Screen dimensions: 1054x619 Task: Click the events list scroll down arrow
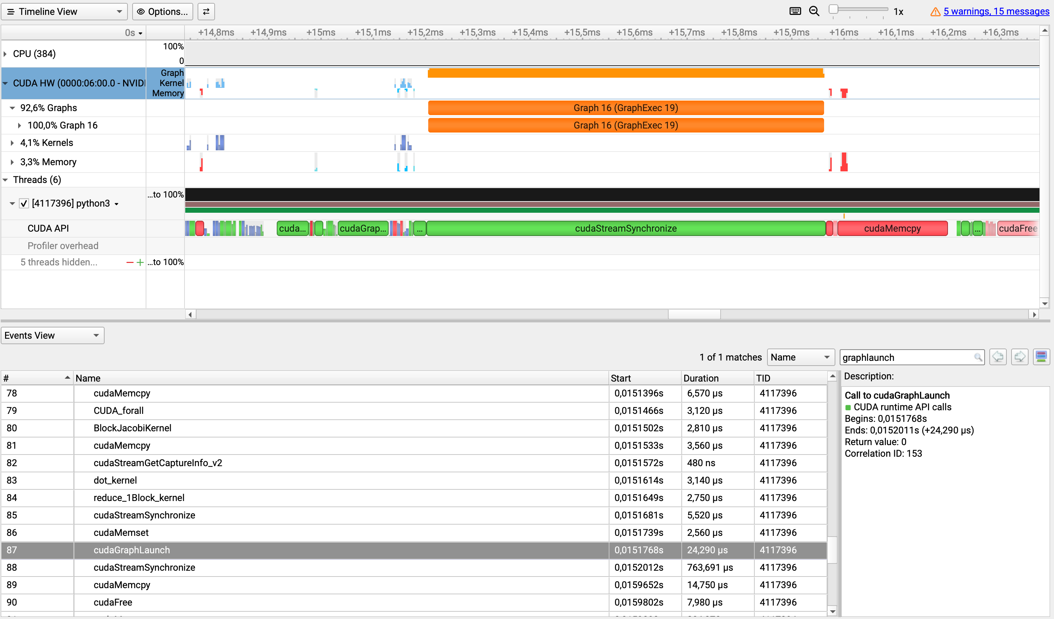[832, 611]
